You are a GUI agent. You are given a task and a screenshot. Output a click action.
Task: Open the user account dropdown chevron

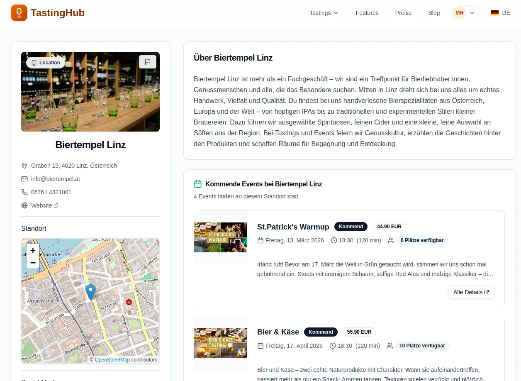coord(472,13)
